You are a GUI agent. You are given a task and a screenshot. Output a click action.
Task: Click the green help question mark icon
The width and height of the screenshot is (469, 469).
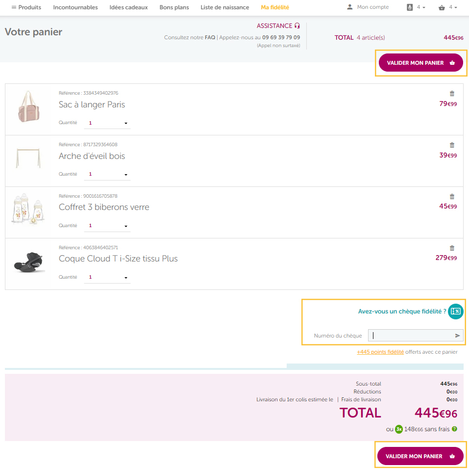[454, 429]
